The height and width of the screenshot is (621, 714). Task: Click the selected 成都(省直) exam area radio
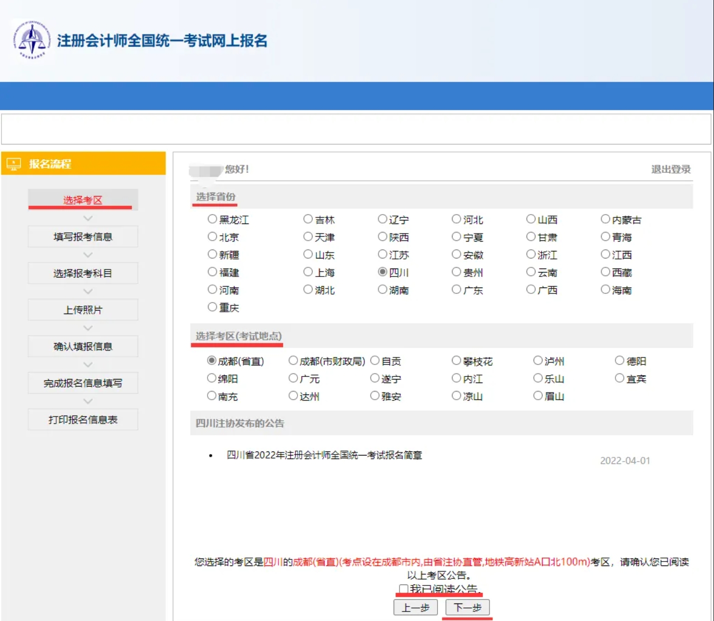click(212, 360)
